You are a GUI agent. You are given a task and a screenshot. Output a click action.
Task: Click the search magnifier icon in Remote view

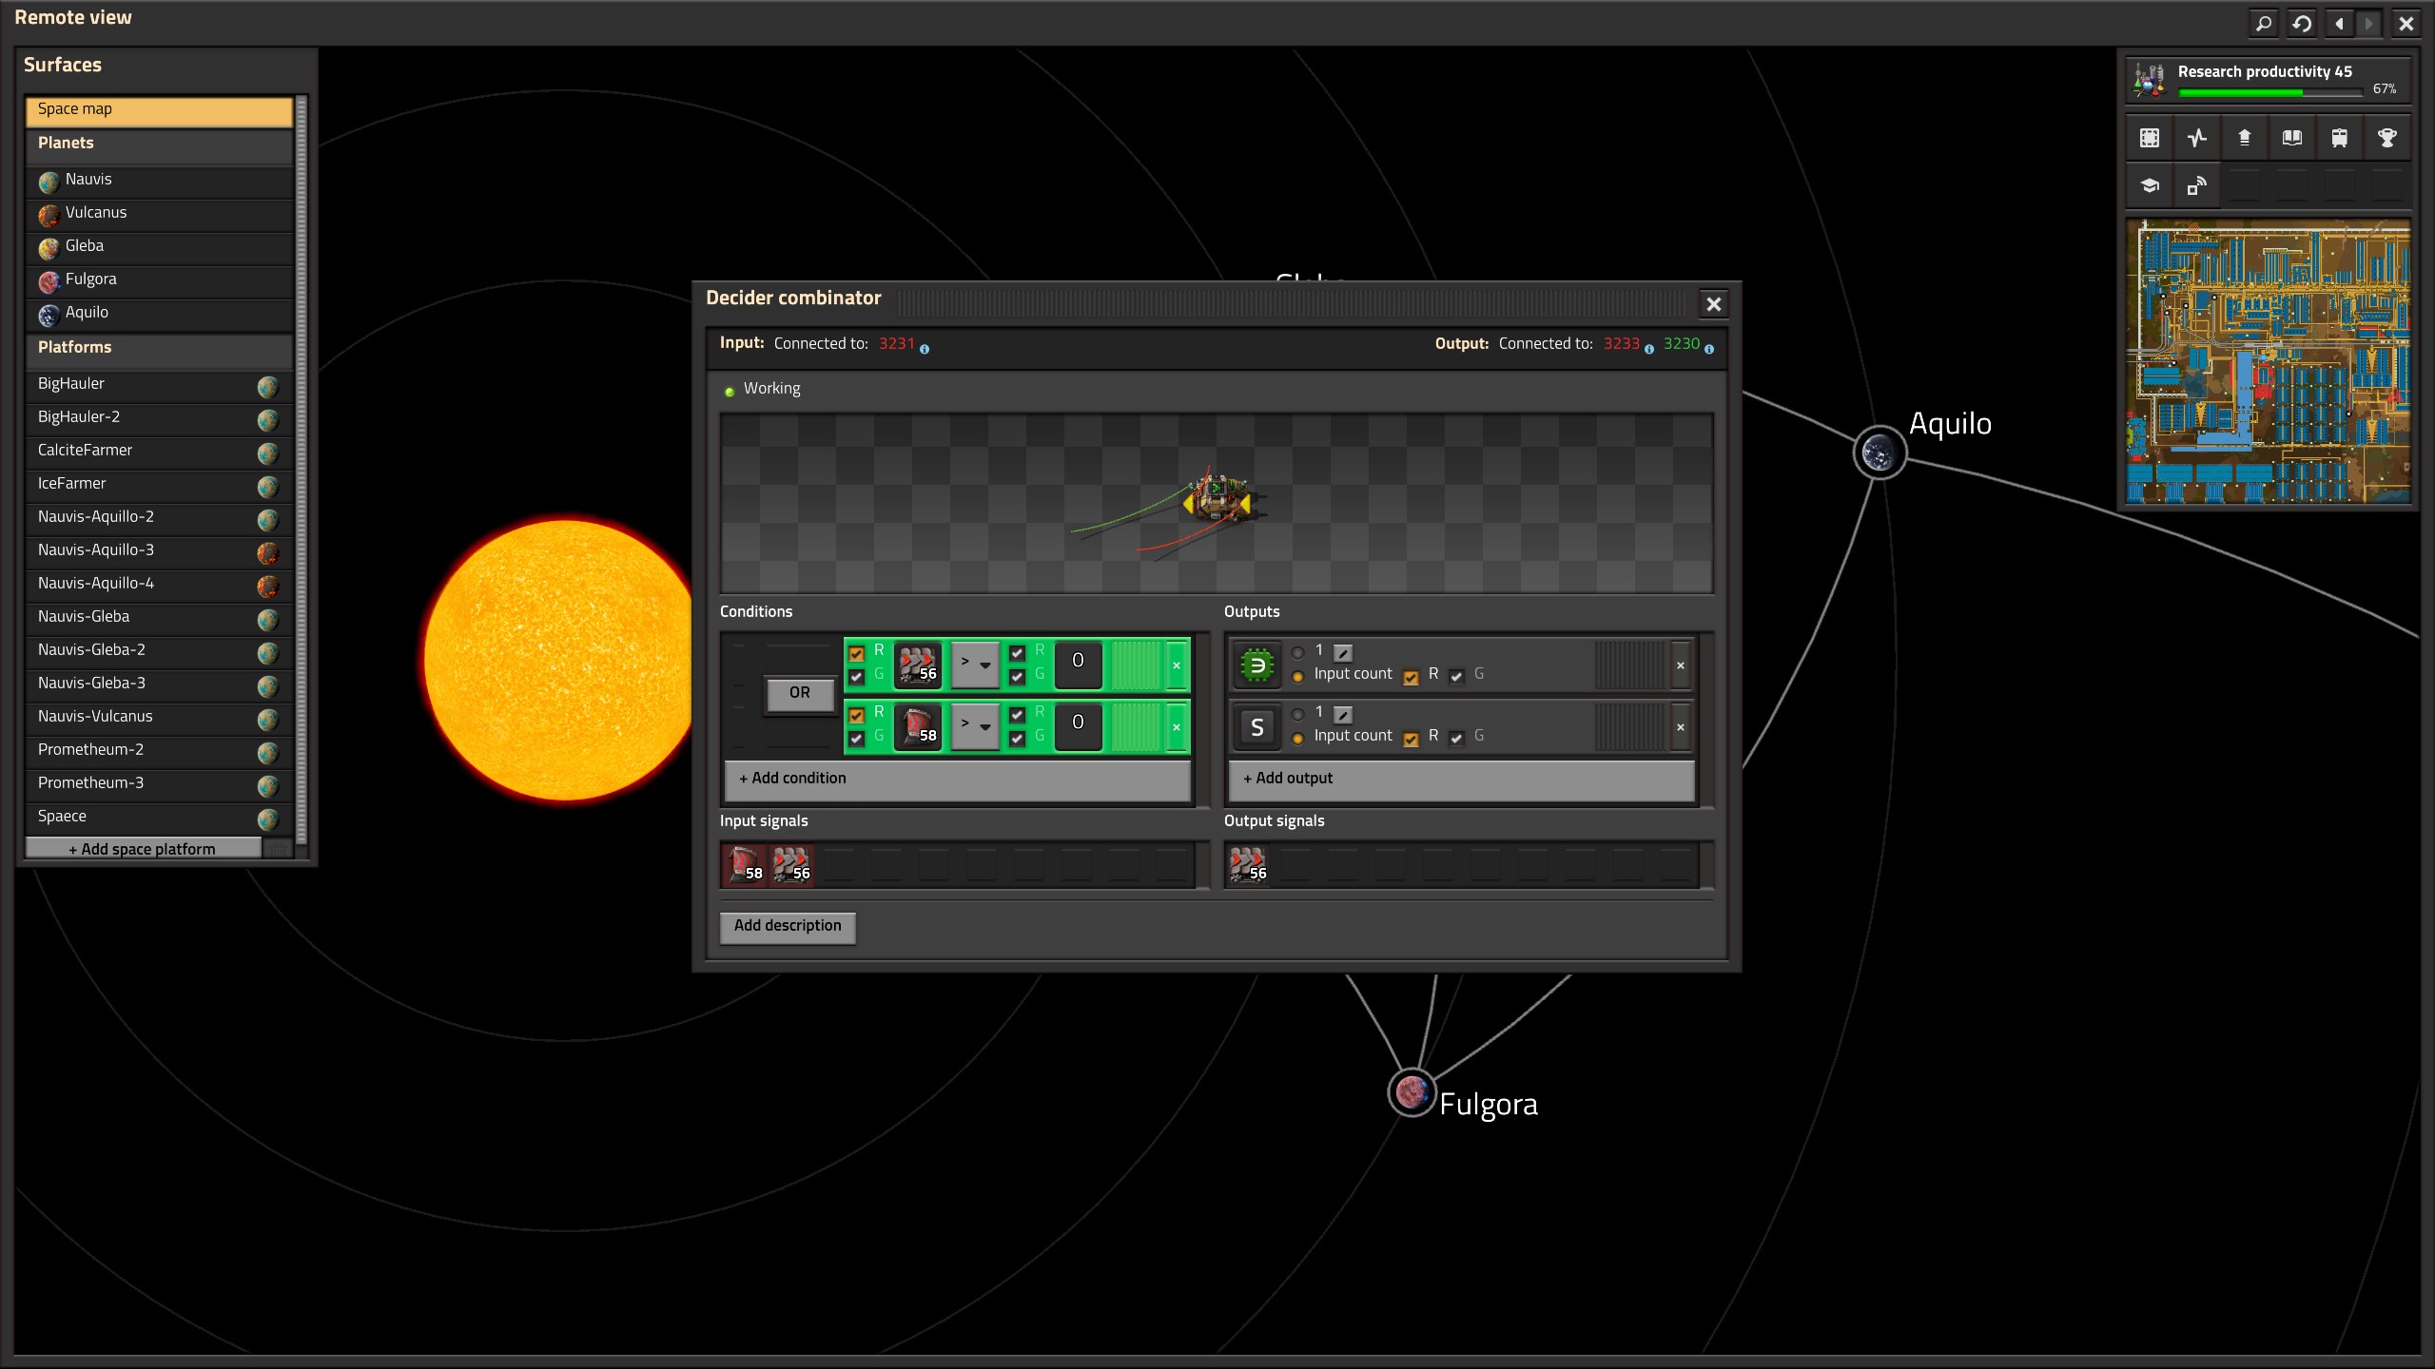(x=2264, y=23)
